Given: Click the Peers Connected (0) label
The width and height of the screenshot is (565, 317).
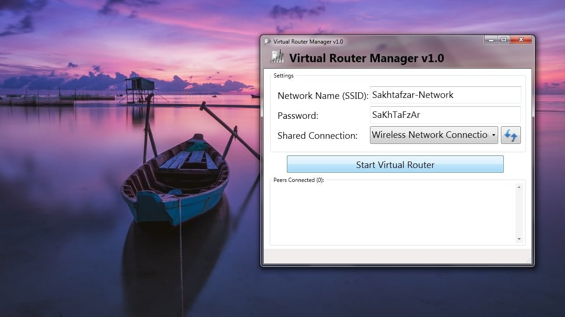Looking at the screenshot, I should pos(299,180).
